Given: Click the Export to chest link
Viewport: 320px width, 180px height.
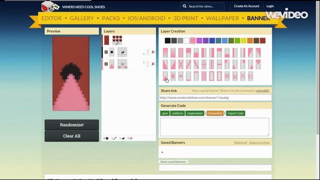Looking at the screenshot, I should [x=259, y=142].
